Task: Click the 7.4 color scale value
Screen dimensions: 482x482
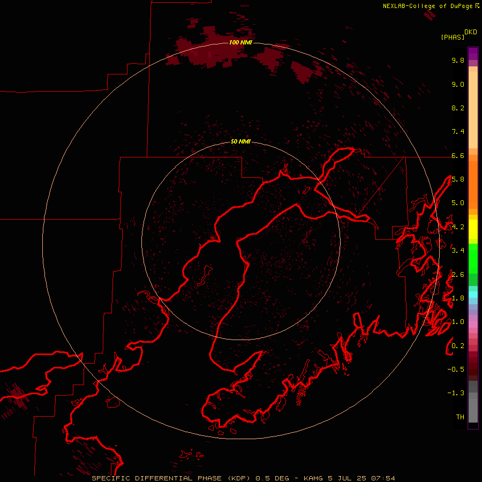Action: [458, 132]
